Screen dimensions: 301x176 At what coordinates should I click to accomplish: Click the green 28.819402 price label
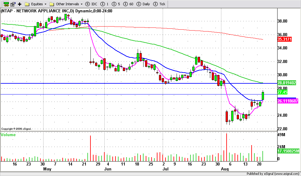[287, 83]
